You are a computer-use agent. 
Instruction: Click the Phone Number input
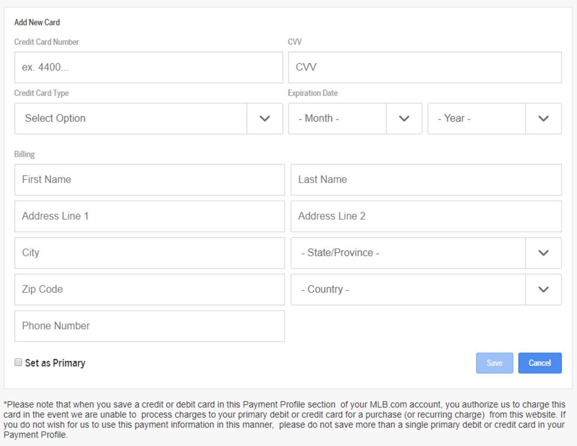point(150,326)
